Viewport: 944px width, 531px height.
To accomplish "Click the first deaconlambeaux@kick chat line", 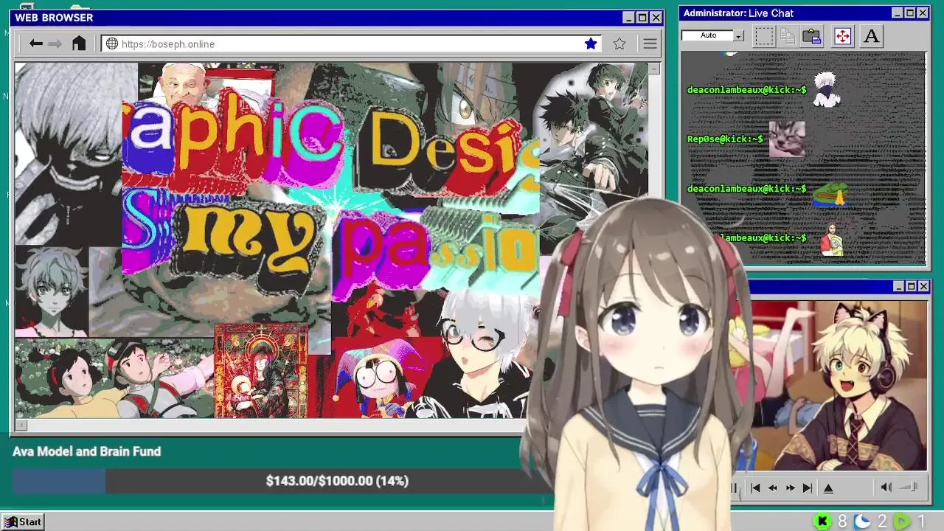I will point(746,90).
